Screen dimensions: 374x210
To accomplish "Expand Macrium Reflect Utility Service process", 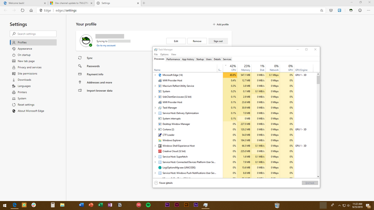I will click(x=155, y=86).
